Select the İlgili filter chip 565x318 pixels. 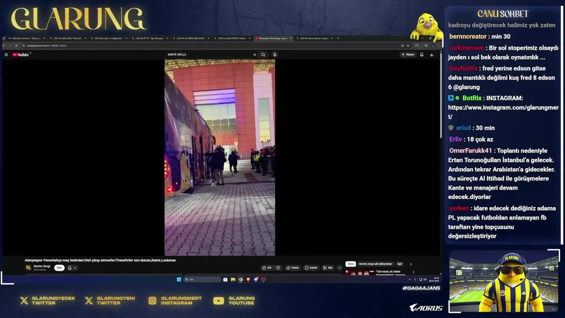pyautogui.click(x=400, y=264)
